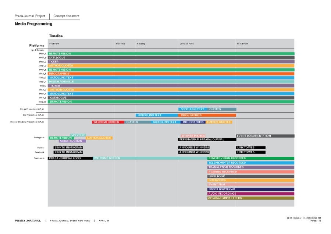The width and height of the screenshot is (331, 234).
Task: Click the 'Platforms' heading
Action: 37,45
